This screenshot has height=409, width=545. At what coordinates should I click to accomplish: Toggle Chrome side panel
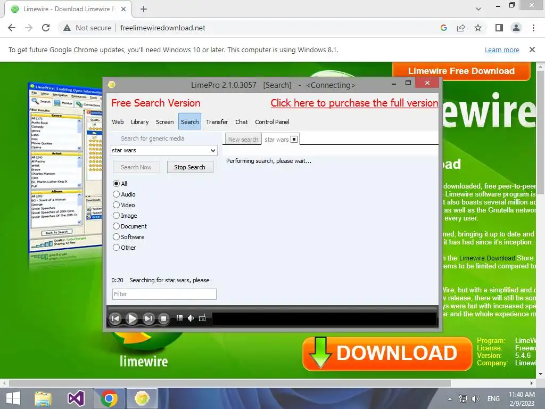pyautogui.click(x=499, y=28)
